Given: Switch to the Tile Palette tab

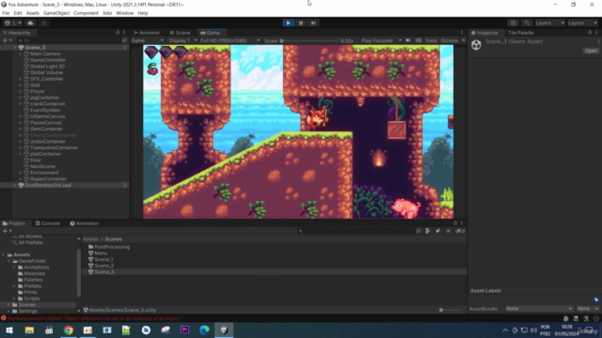Looking at the screenshot, I should coord(520,33).
